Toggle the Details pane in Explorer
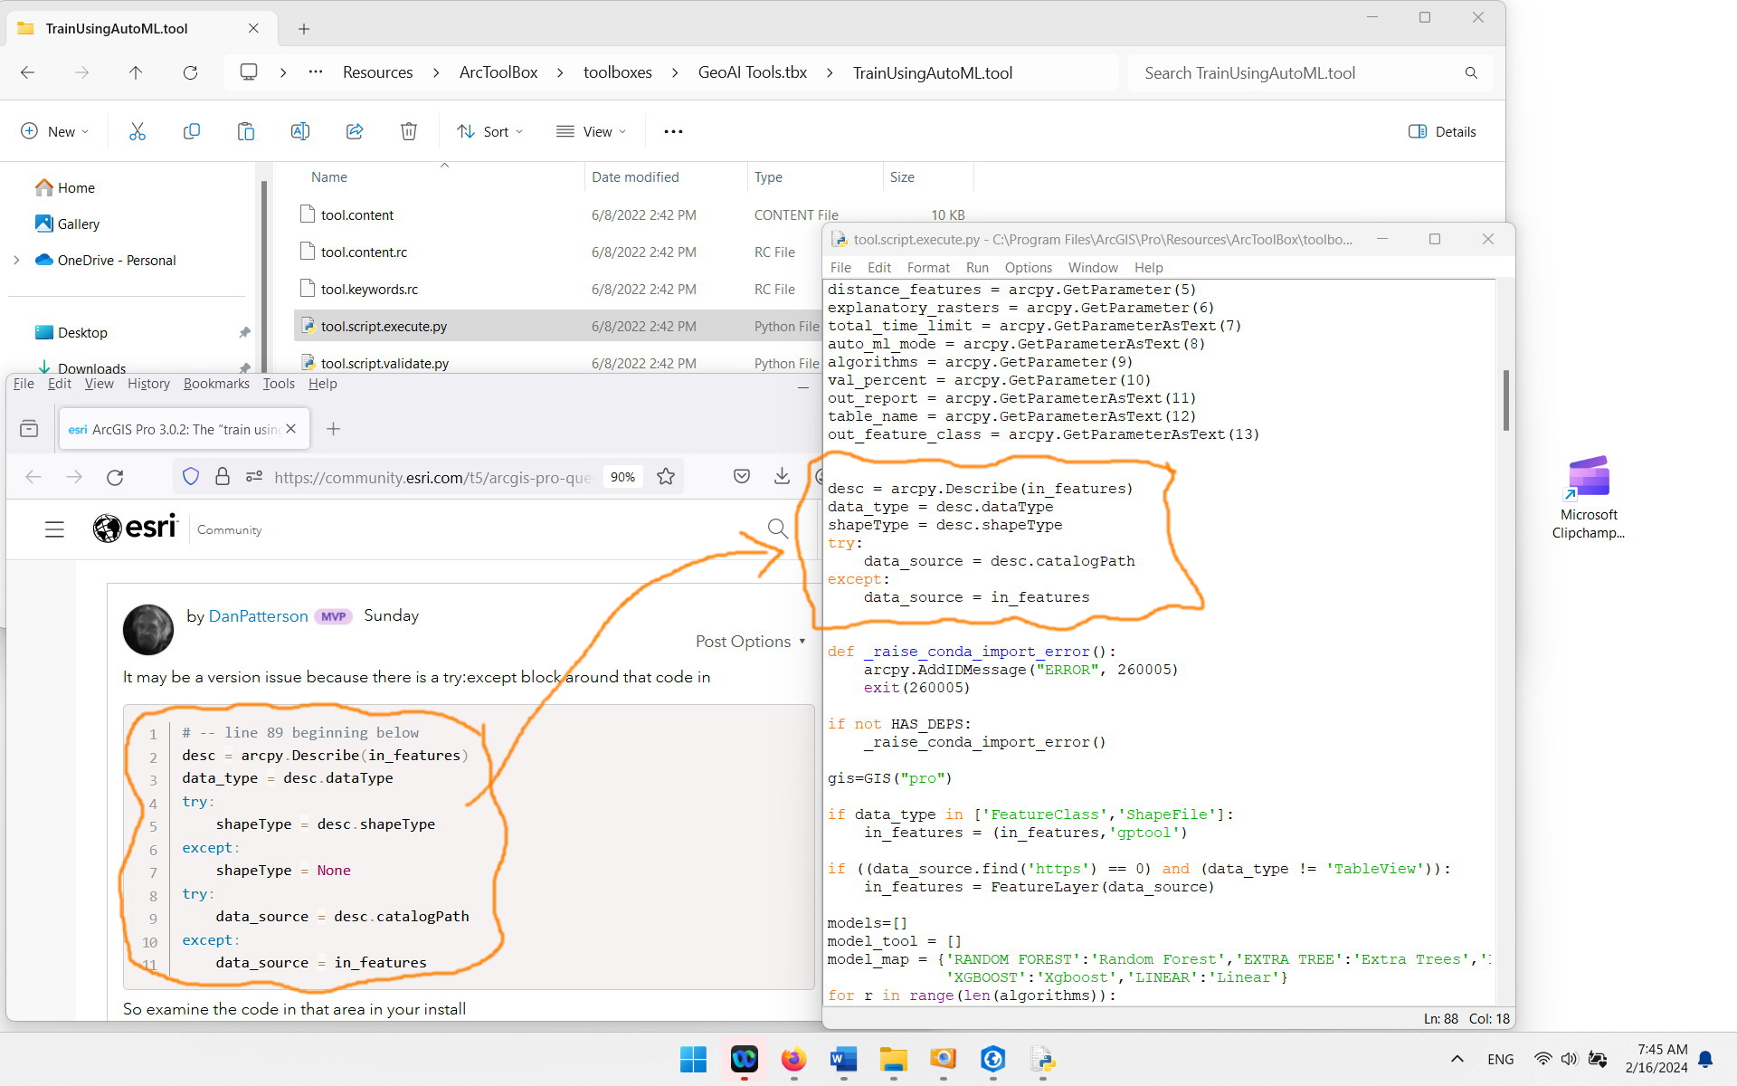The width and height of the screenshot is (1737, 1086). tap(1442, 131)
